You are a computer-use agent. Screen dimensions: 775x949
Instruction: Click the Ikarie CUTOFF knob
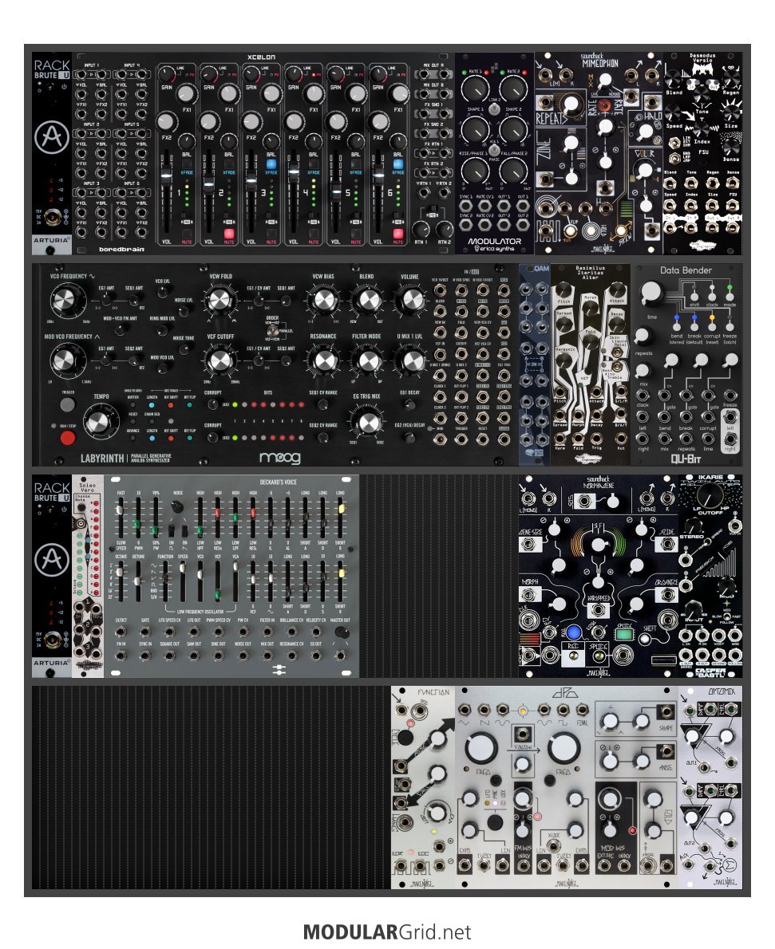tap(710, 497)
